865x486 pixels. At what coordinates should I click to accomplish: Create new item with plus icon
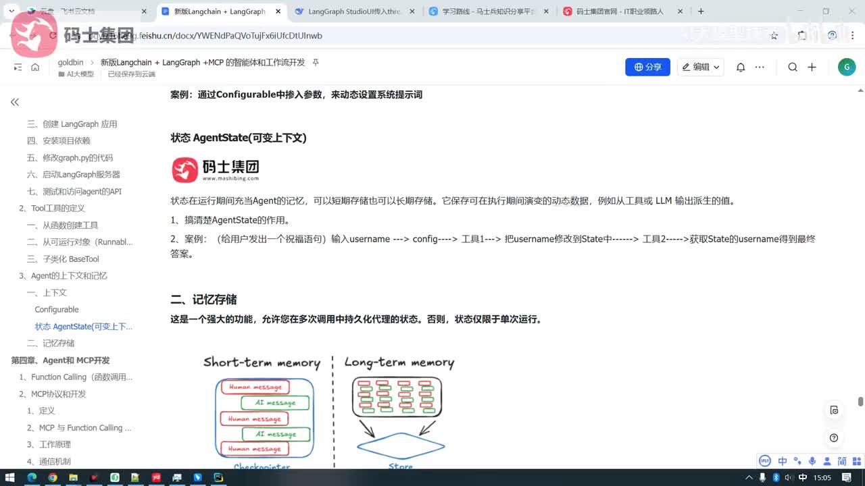[x=812, y=67]
